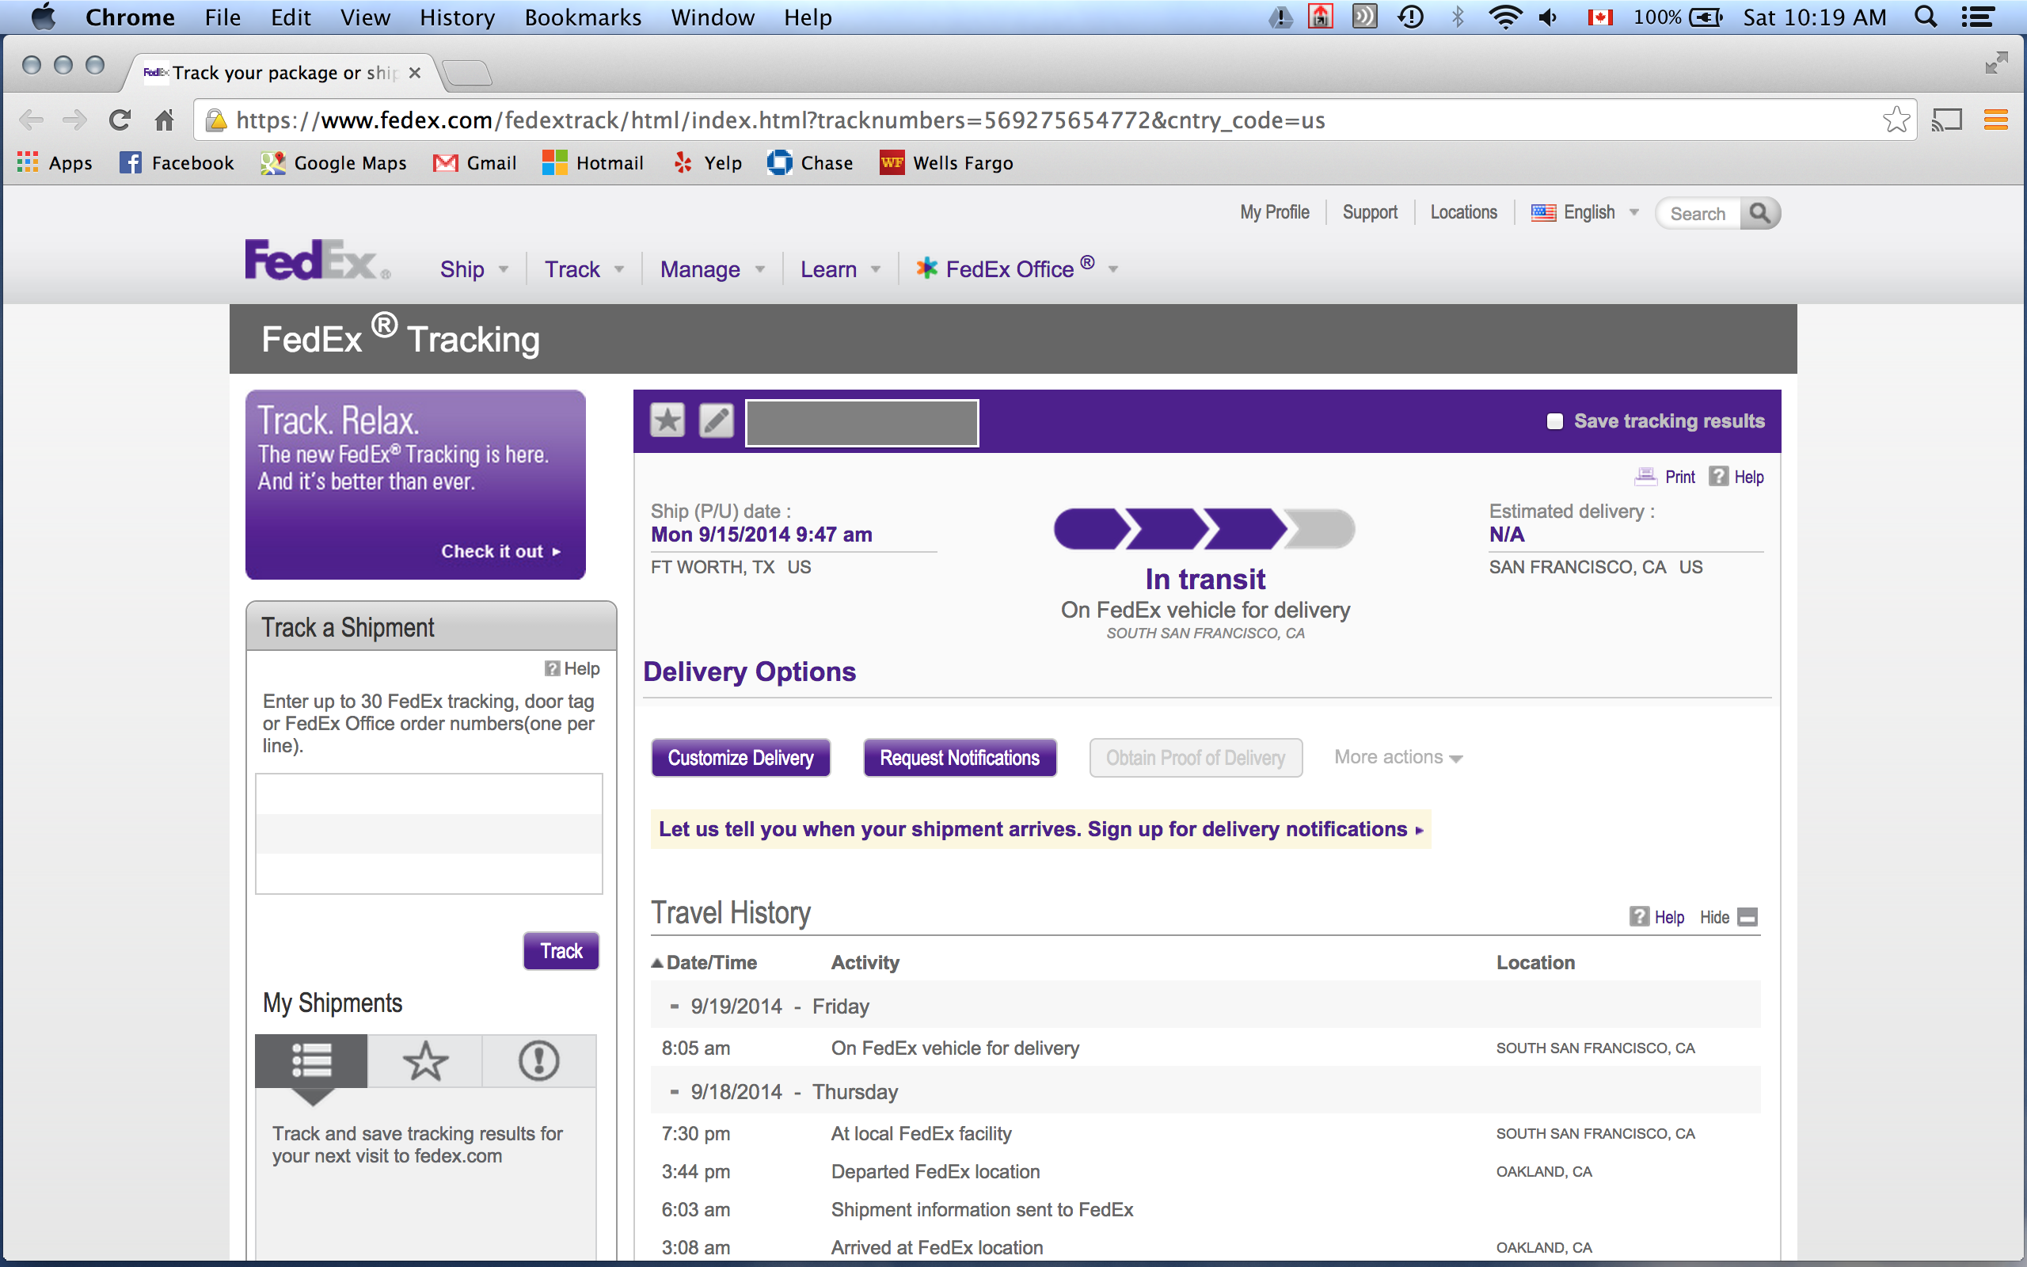2027x1267 pixels.
Task: Collapse the 9/19/2014 Friday entries
Action: pos(675,1006)
